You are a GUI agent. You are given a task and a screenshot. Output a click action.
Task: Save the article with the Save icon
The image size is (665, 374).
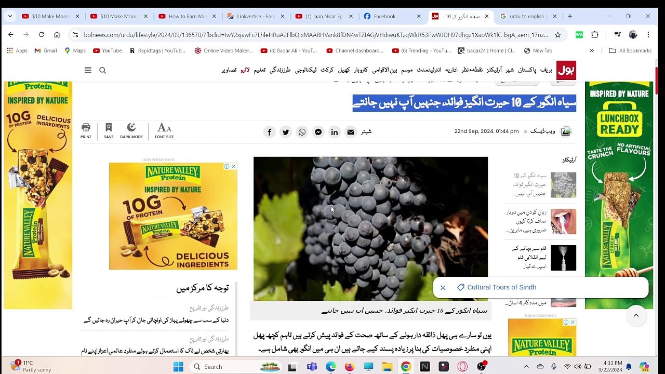[109, 130]
